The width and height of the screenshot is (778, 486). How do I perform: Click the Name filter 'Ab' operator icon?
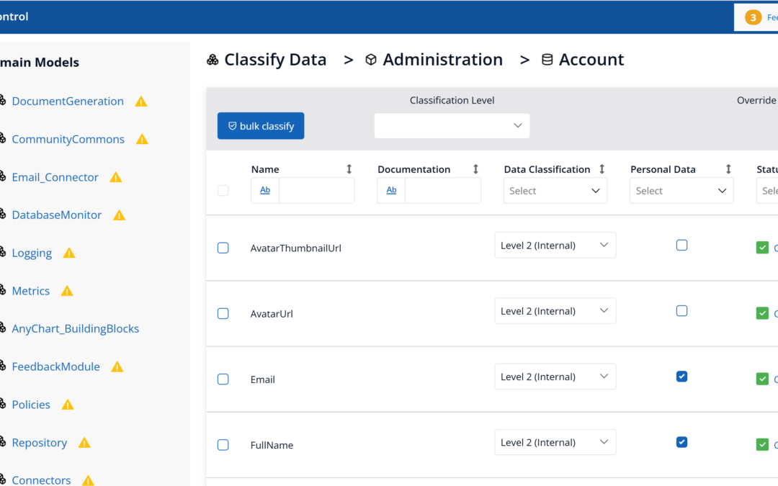265,191
